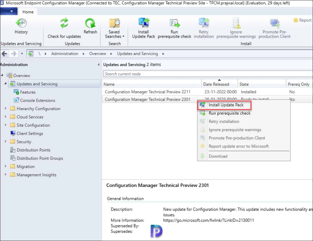Go forward with navigation arrow
The height and width of the screenshot is (241, 313).
[x=14, y=54]
